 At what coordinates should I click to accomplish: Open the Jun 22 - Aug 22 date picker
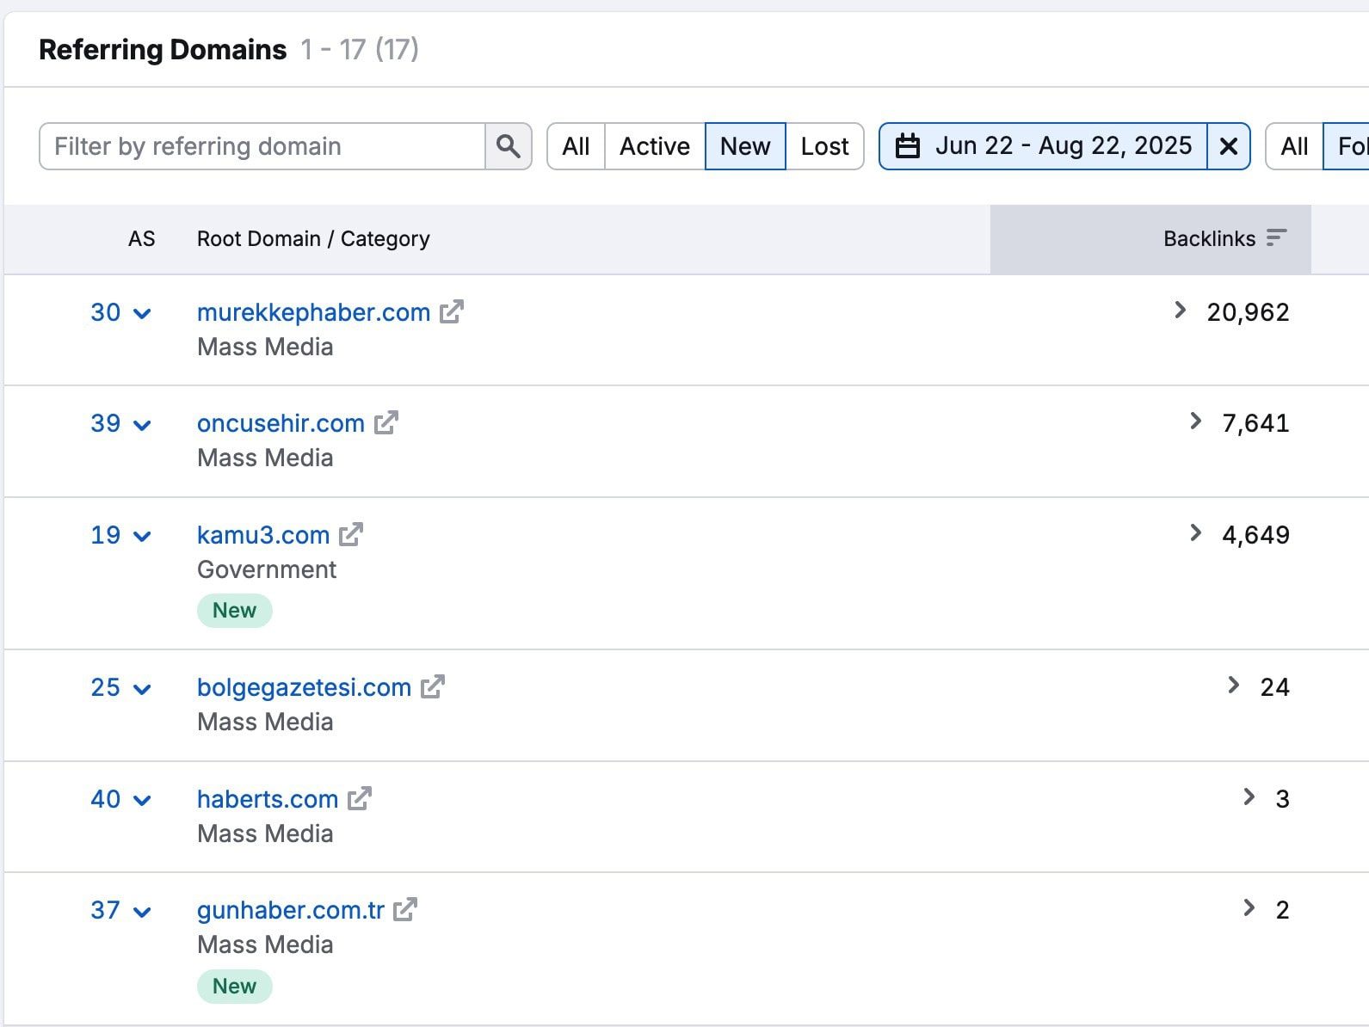coord(1044,146)
